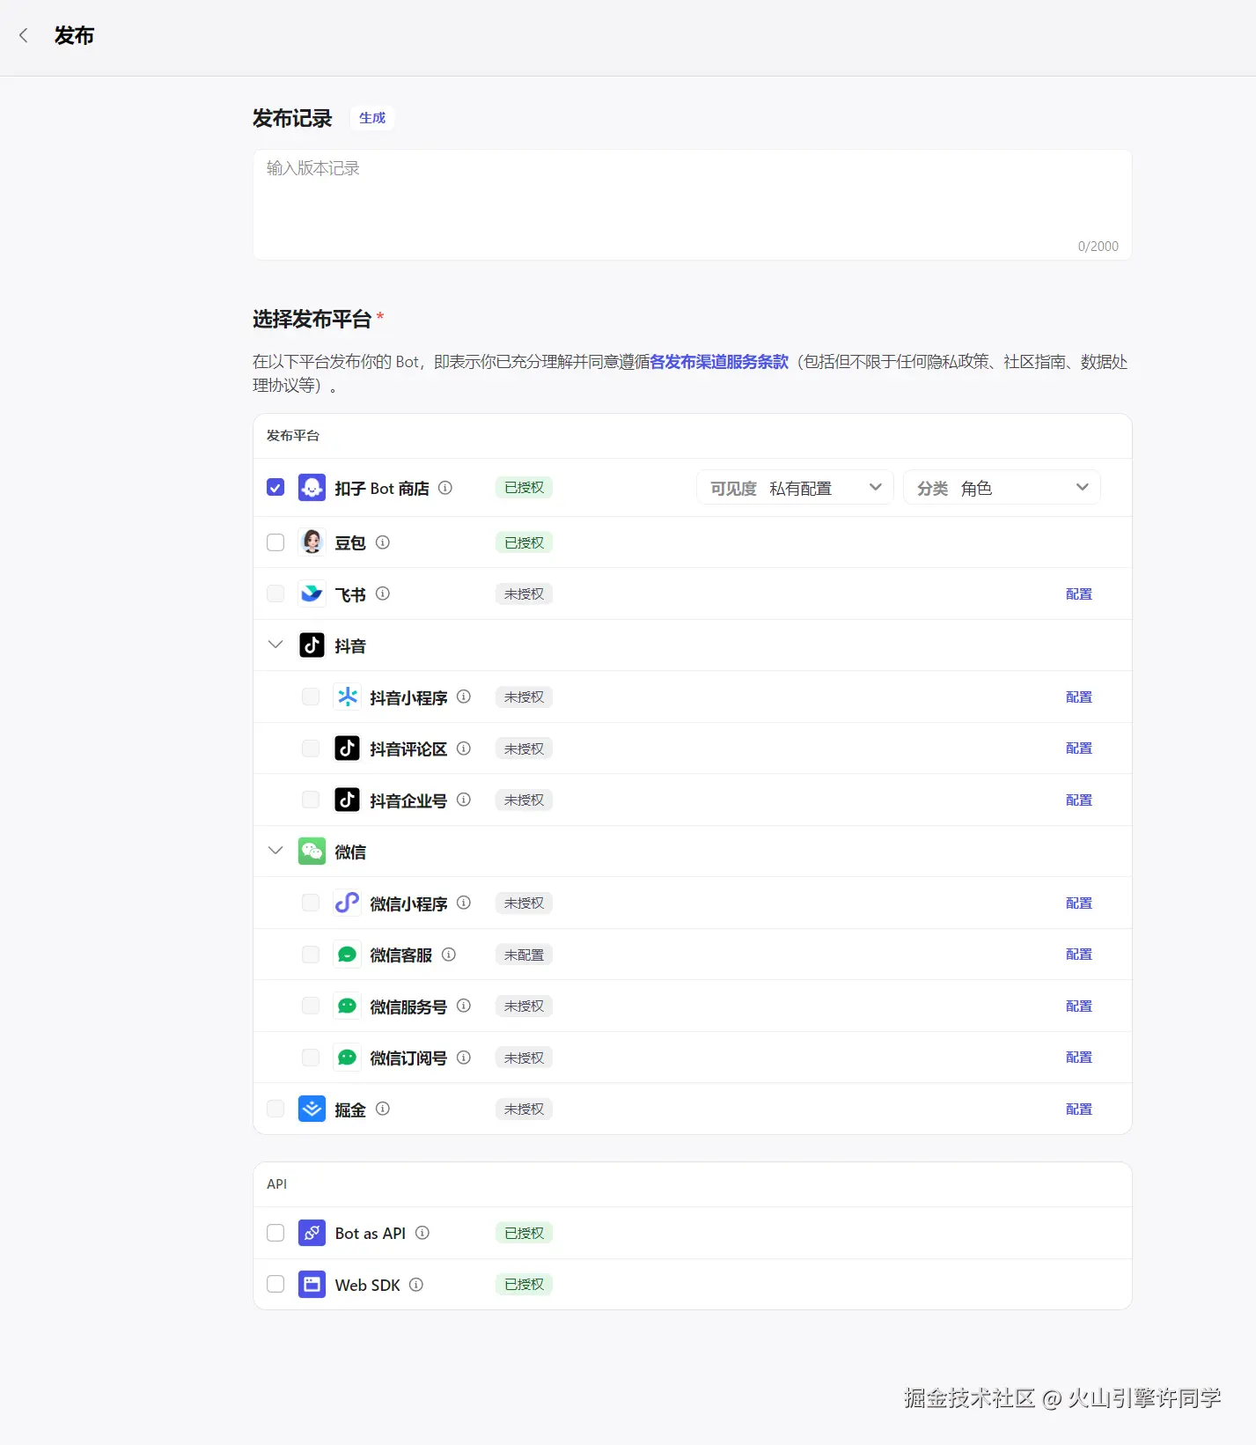Image resolution: width=1256 pixels, height=1445 pixels.
Task: Click the 未配置 status tag of 微信客服
Action: coord(524,955)
